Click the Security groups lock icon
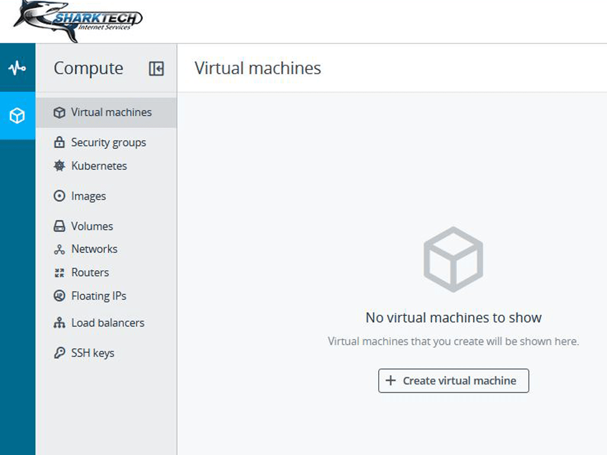Image resolution: width=607 pixels, height=455 pixels. click(59, 143)
